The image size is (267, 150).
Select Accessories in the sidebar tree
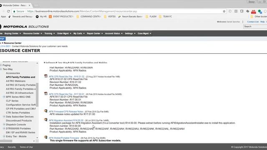(13, 73)
